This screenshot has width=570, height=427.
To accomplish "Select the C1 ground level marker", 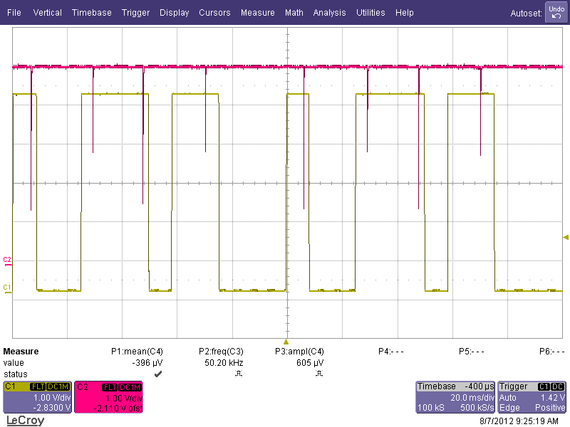I will point(7,289).
